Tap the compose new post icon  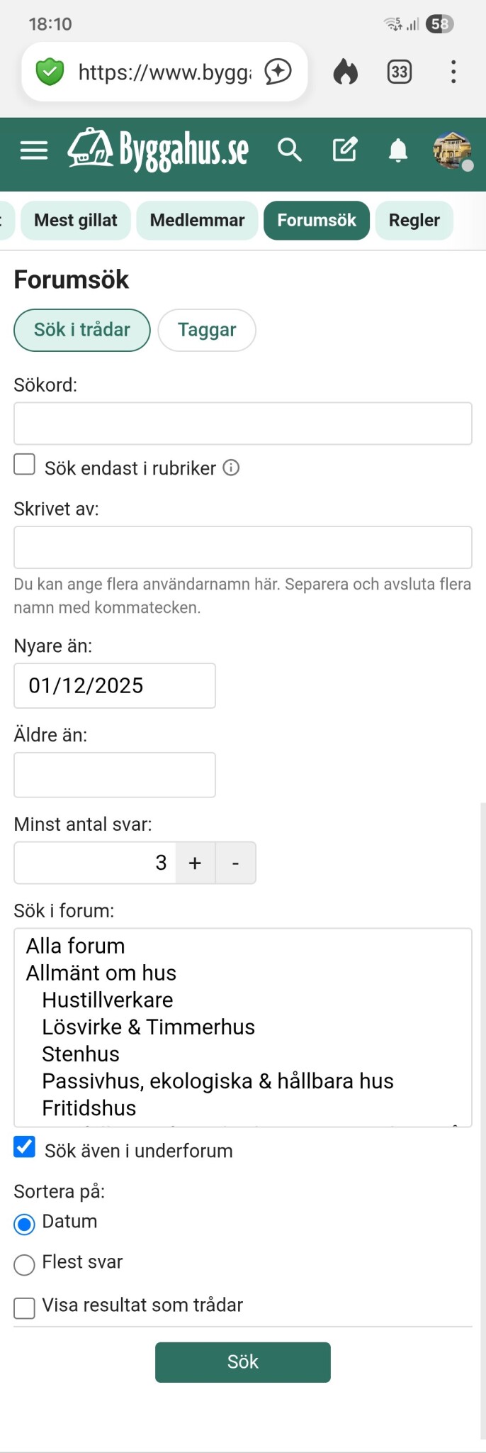click(x=345, y=150)
